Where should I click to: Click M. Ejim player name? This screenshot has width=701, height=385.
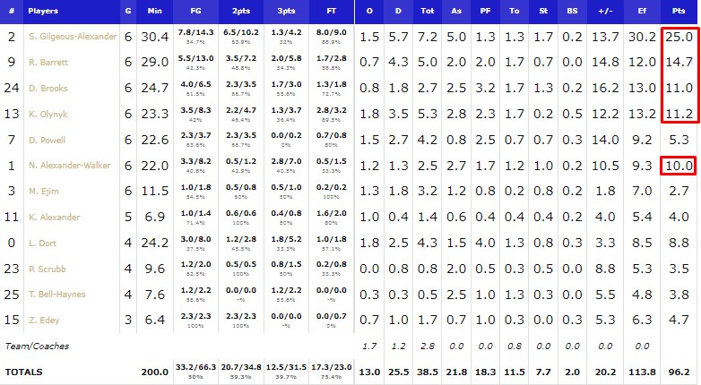(44, 192)
